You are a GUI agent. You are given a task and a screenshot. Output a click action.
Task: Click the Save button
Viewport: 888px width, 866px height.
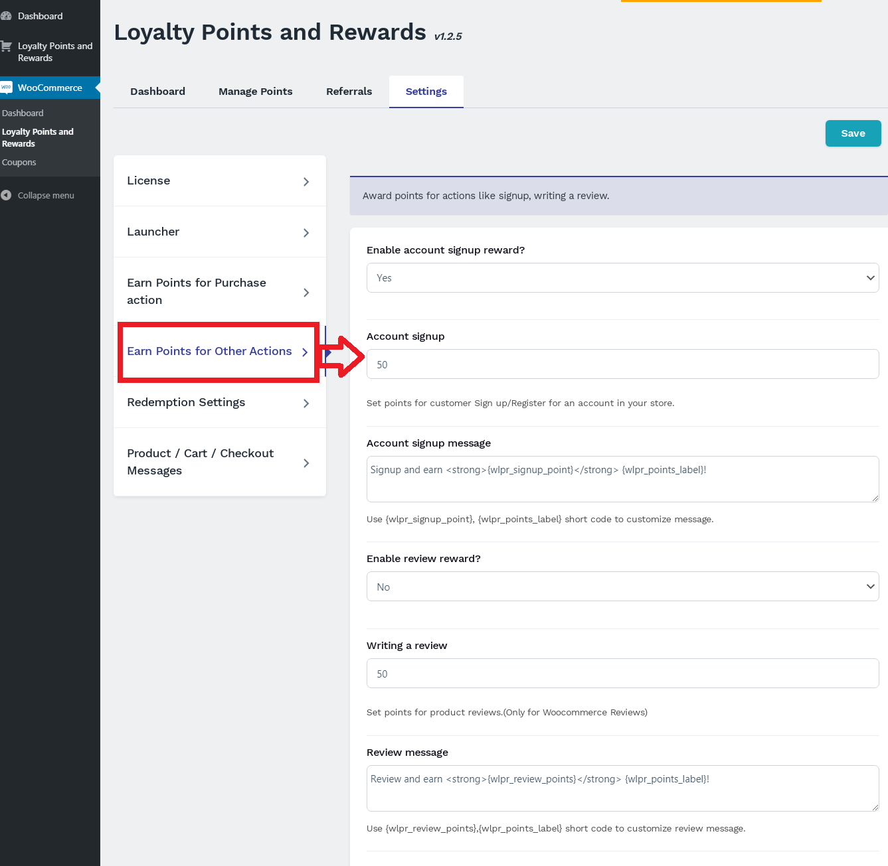(853, 133)
